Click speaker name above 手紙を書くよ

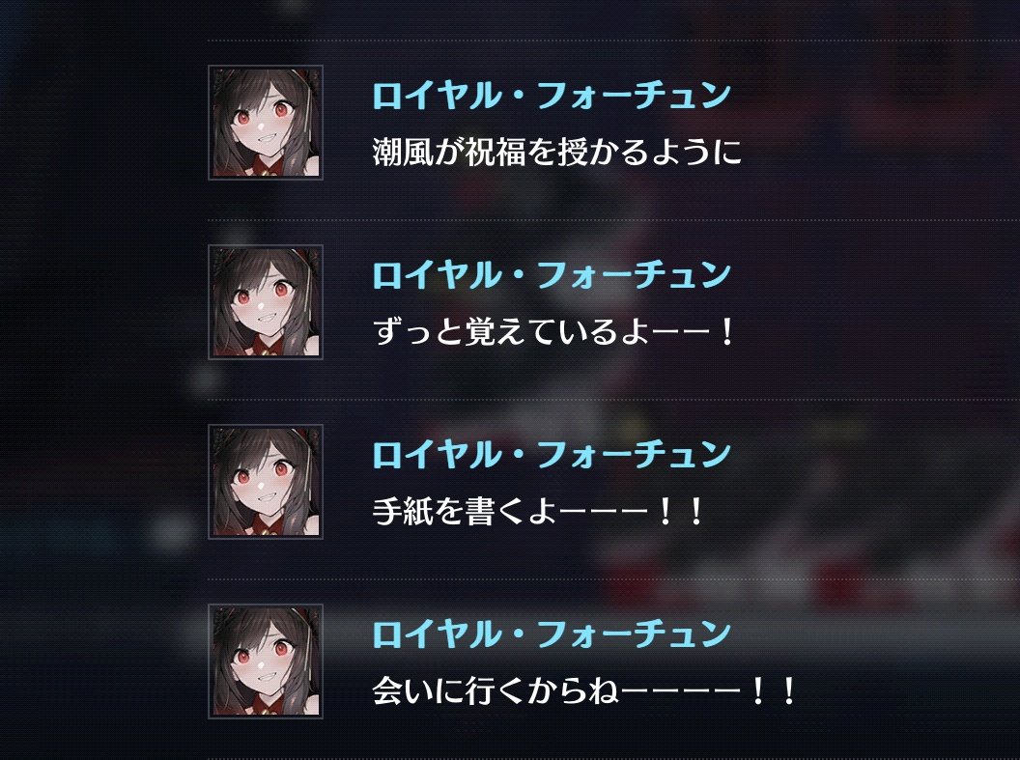pos(552,454)
